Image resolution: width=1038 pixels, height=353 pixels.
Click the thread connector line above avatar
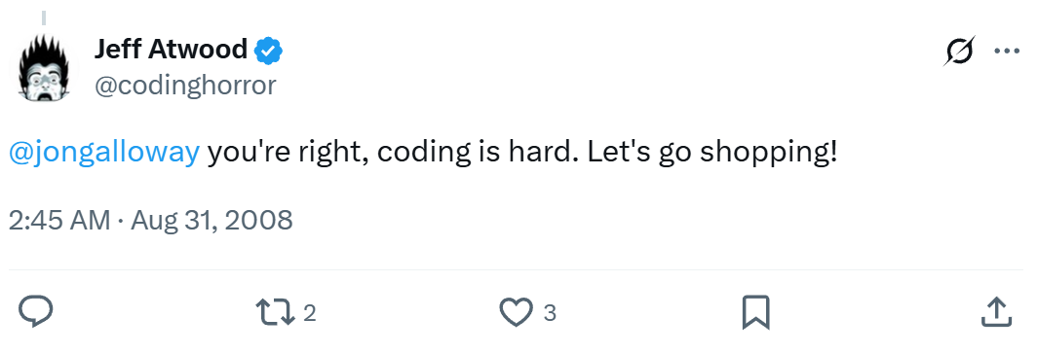[44, 18]
